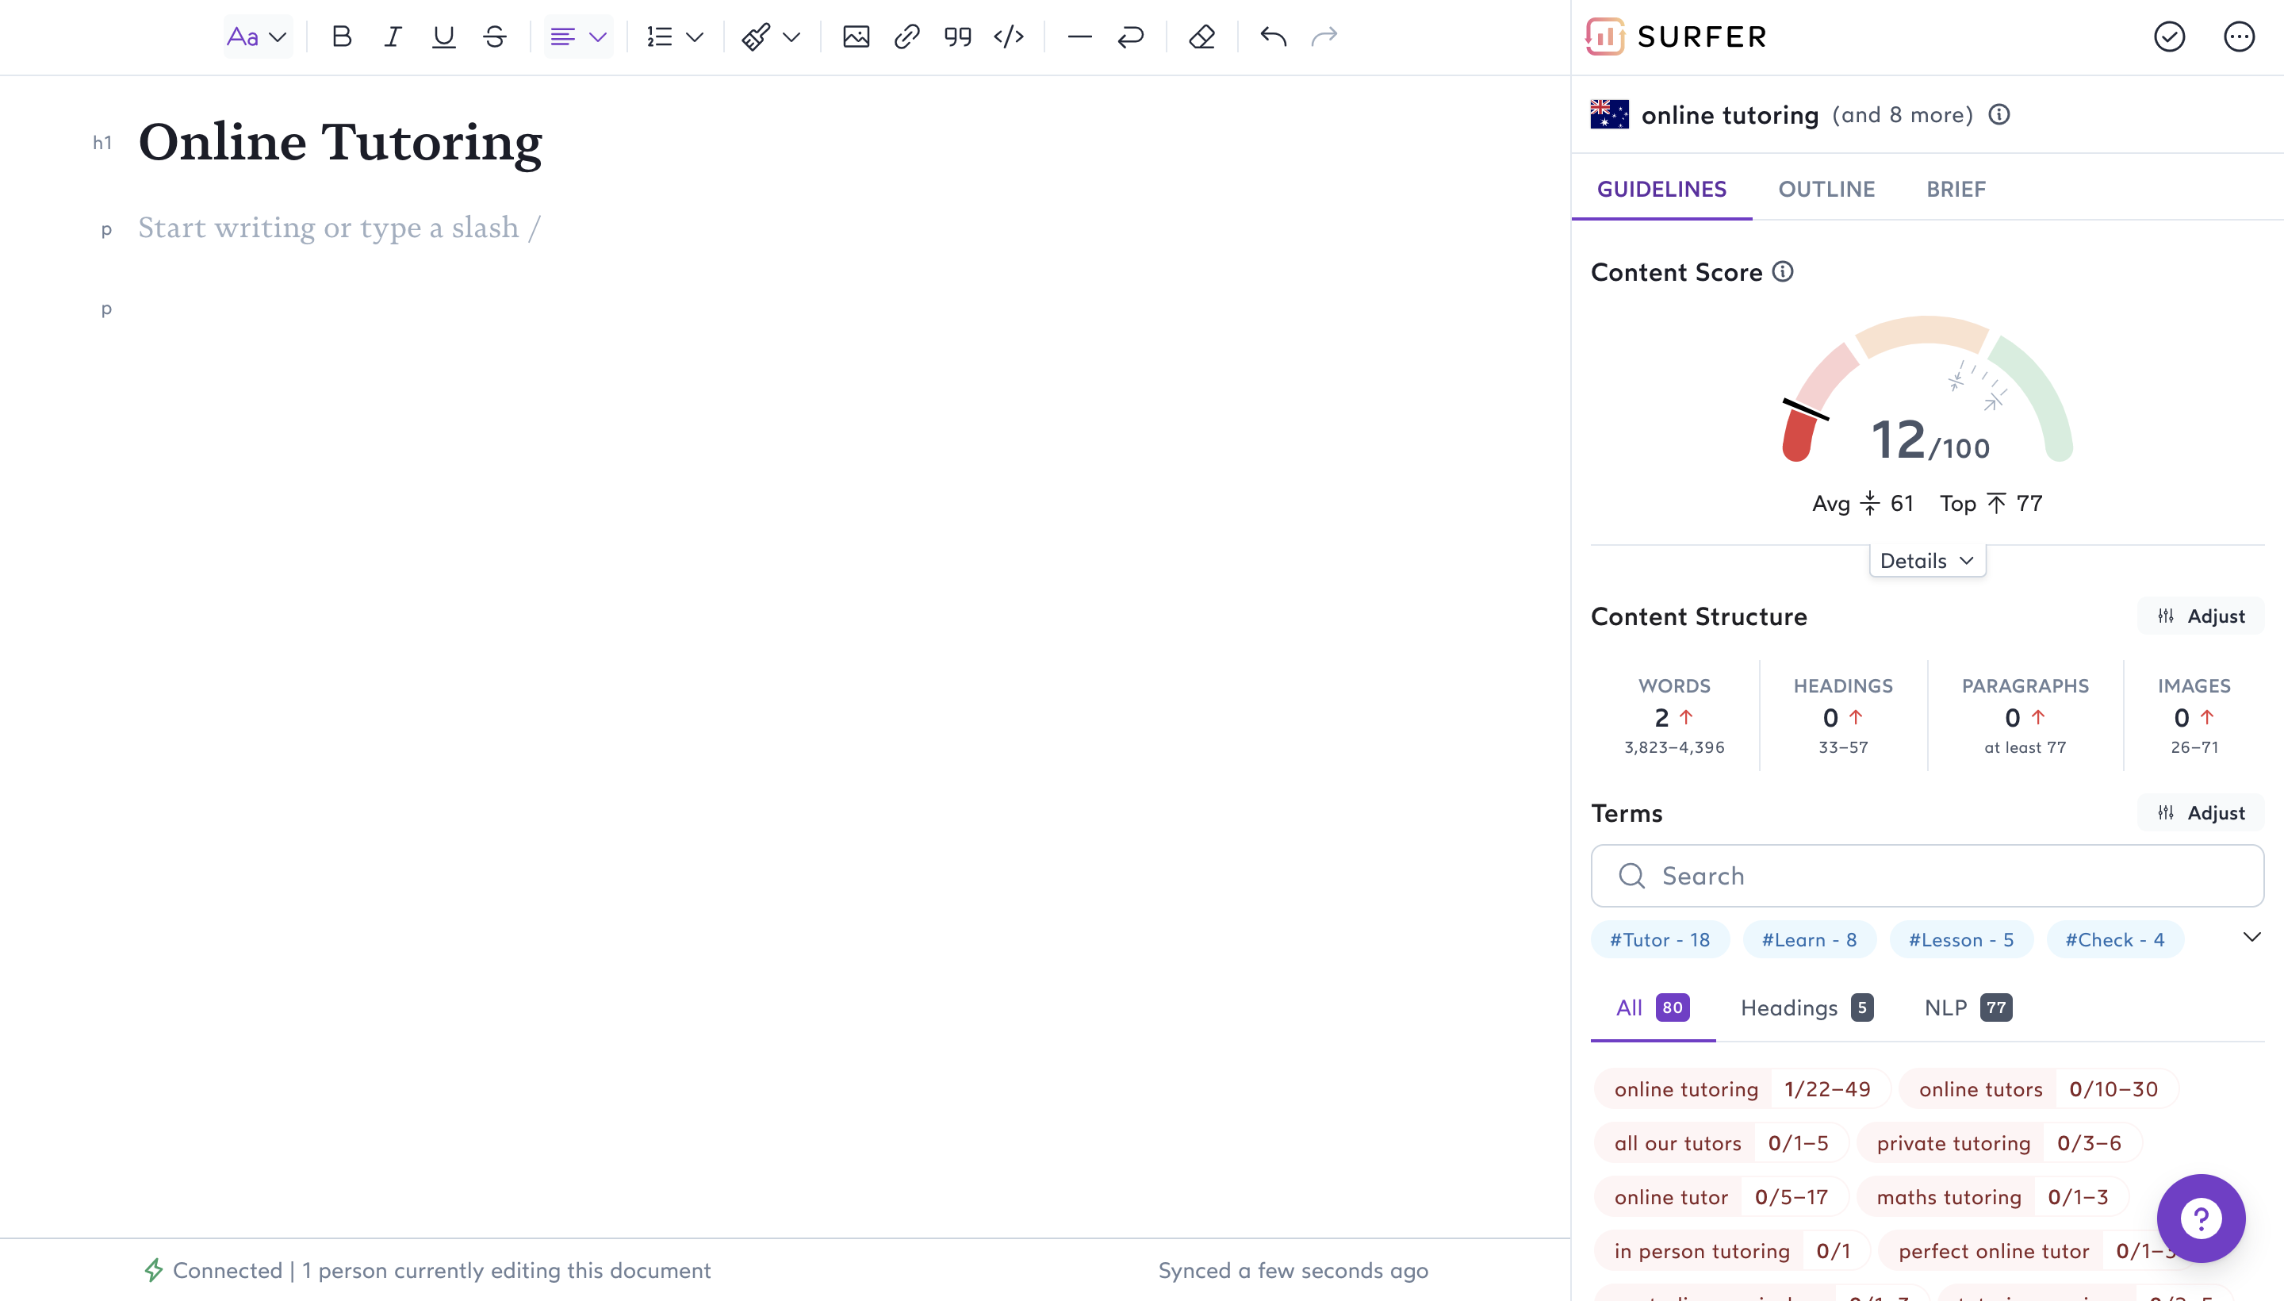Screen dimensions: 2284x1301
Task: Toggle bold formatting
Action: (341, 36)
